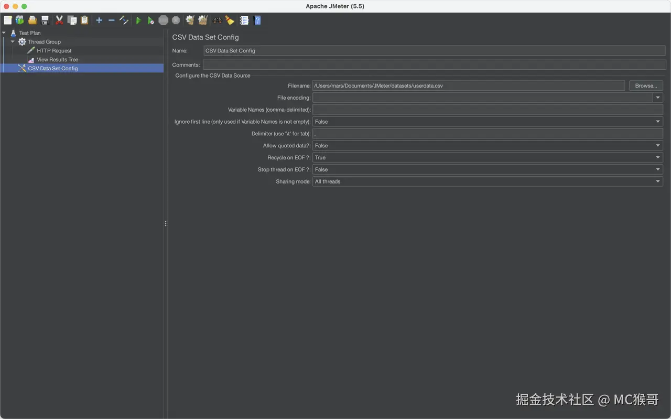The height and width of the screenshot is (419, 671).
Task: Click the "Configure the CSV Data Source" label
Action: pos(213,76)
